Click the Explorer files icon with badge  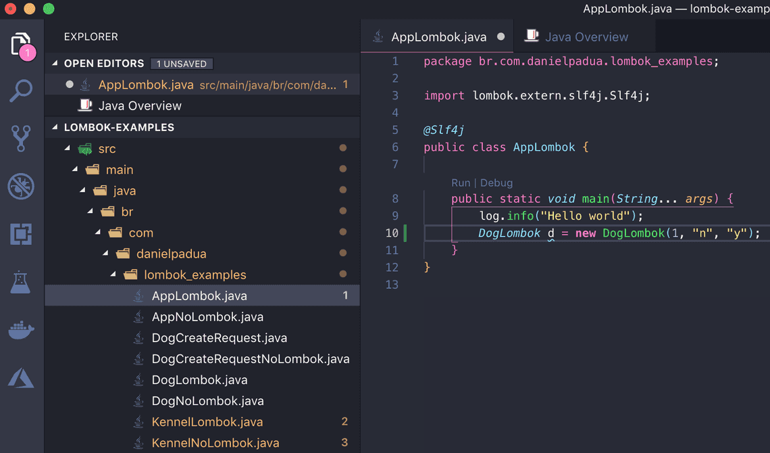[21, 43]
